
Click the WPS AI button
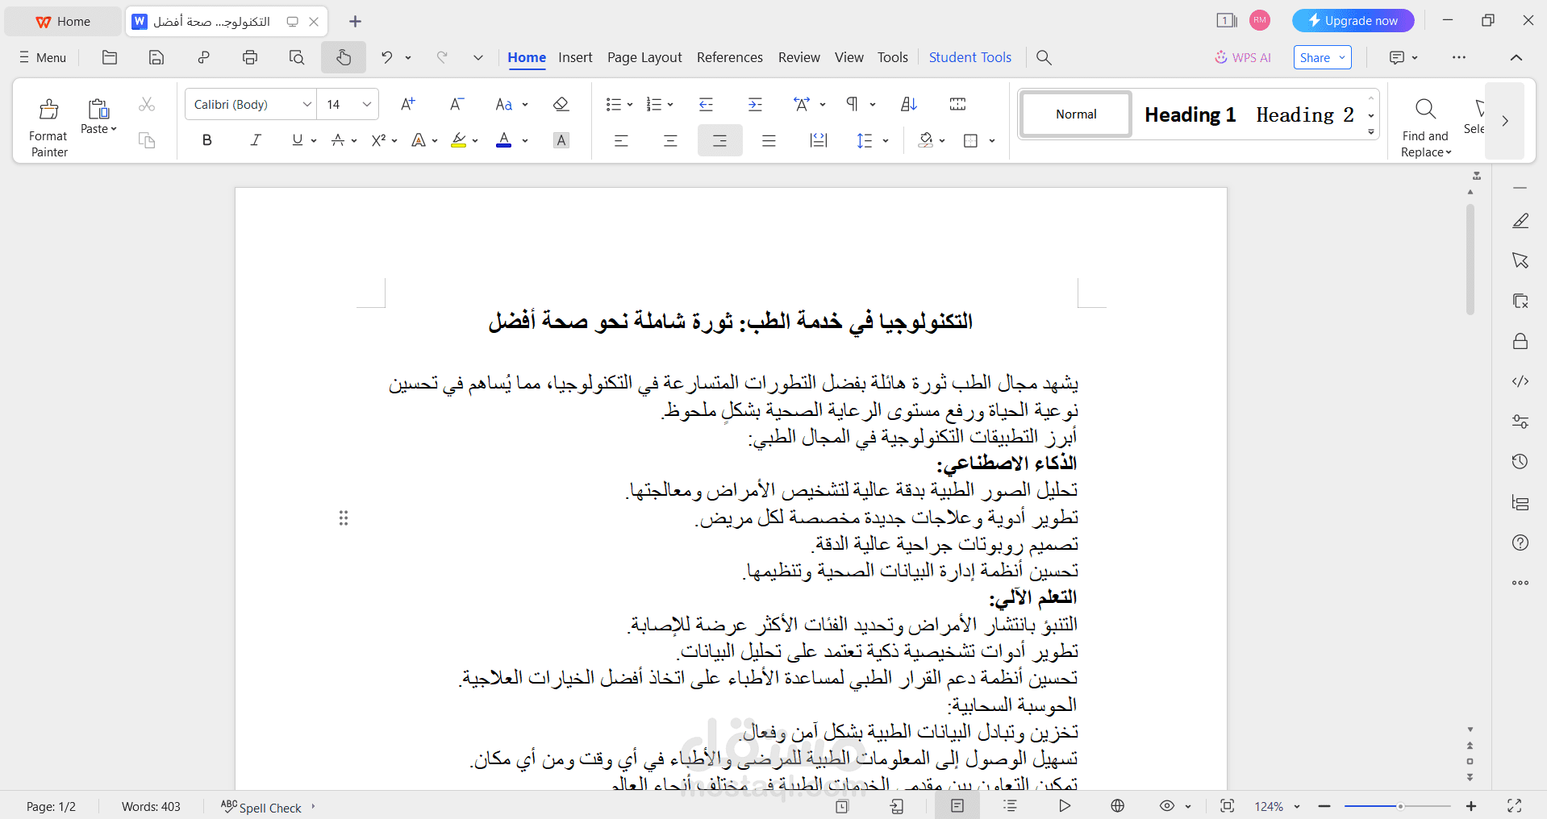(1243, 57)
